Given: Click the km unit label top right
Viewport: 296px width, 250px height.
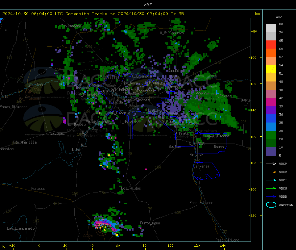Looking at the screenshot, I should tap(257, 14).
